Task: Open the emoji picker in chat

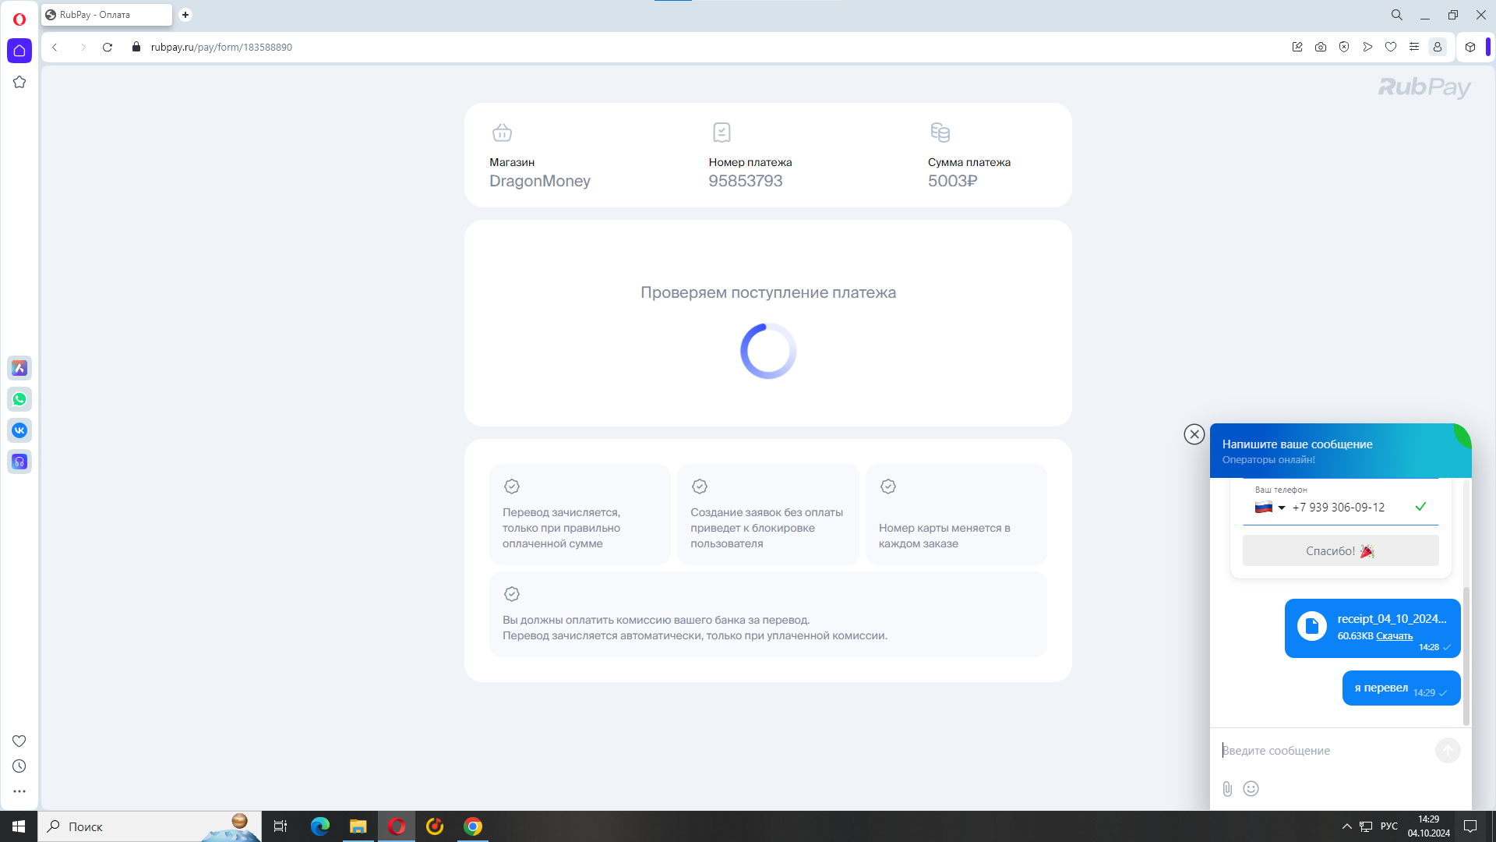Action: (1251, 789)
